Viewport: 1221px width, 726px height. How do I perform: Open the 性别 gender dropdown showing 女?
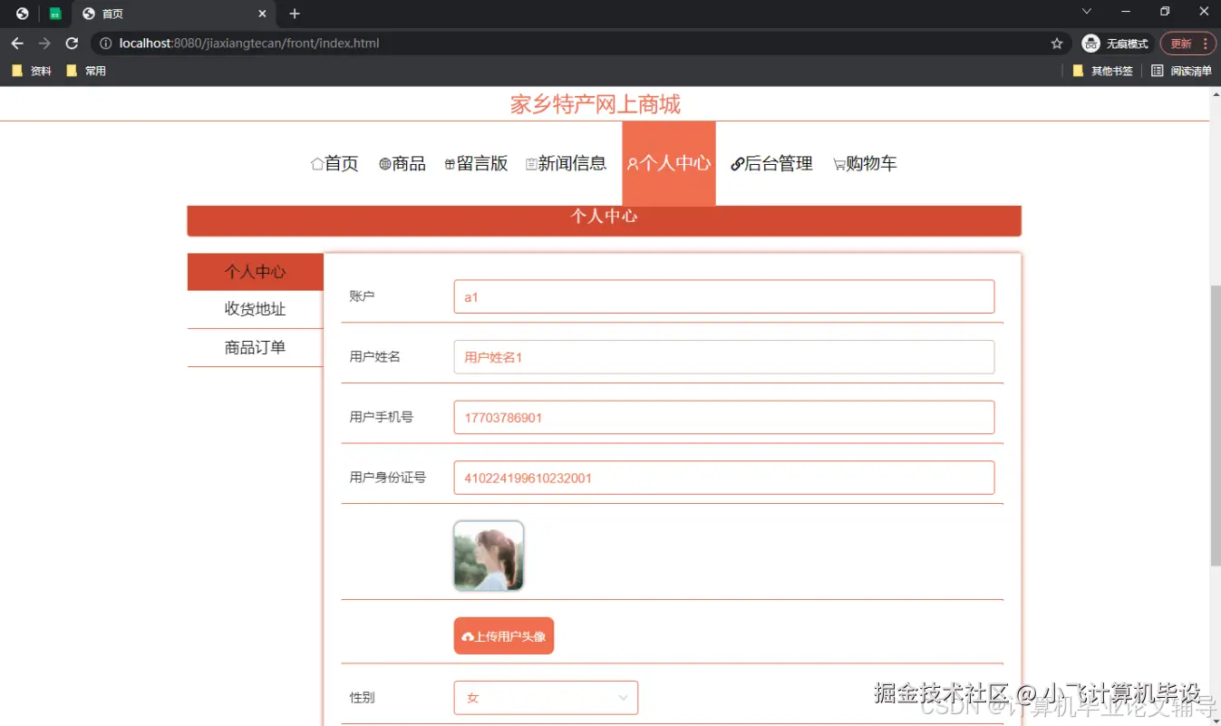click(545, 697)
